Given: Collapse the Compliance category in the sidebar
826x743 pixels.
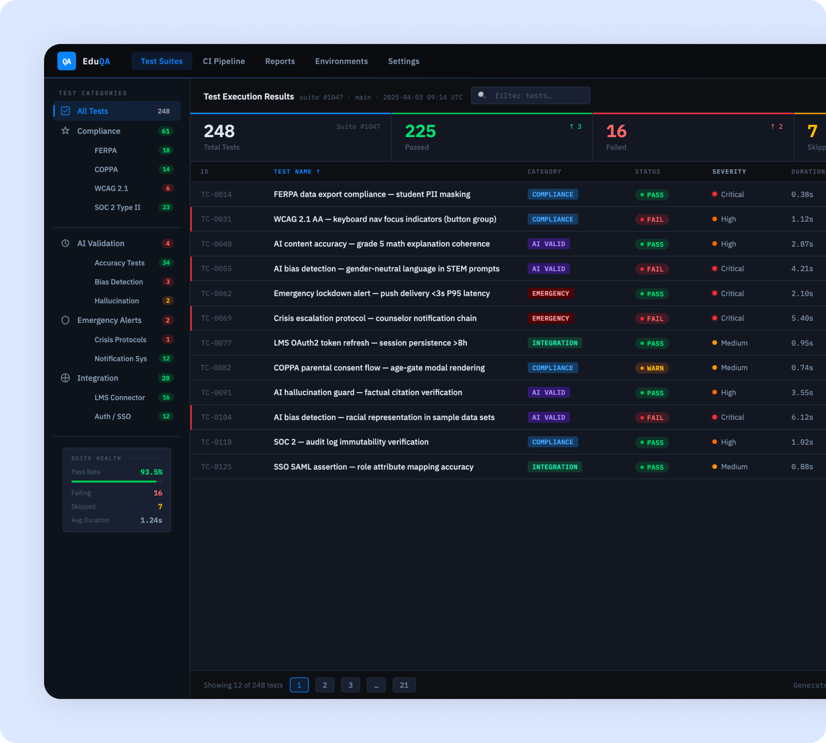Looking at the screenshot, I should pos(99,131).
